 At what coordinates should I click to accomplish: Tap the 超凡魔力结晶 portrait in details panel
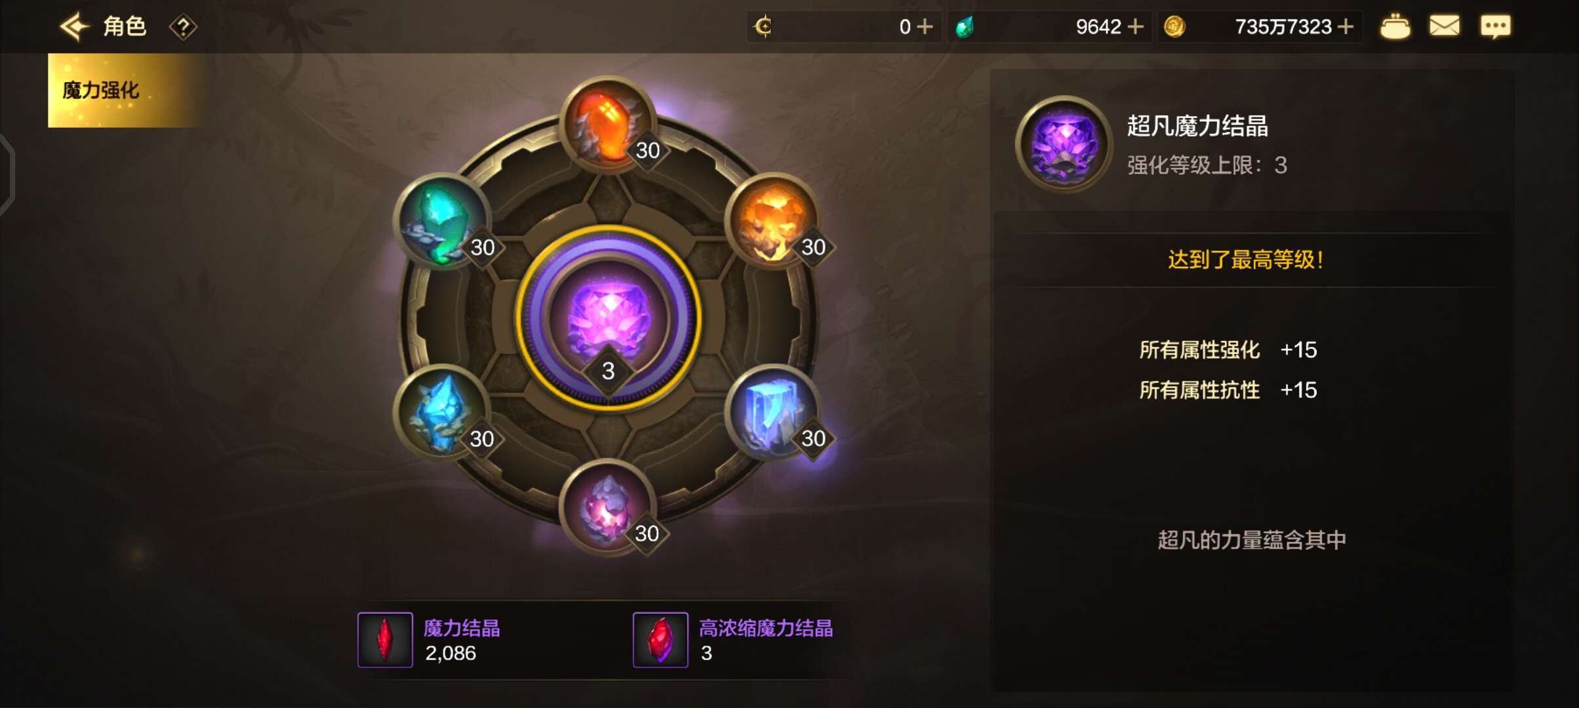click(1064, 144)
